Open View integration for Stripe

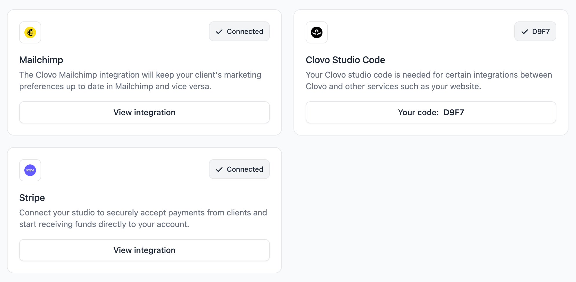tap(144, 250)
